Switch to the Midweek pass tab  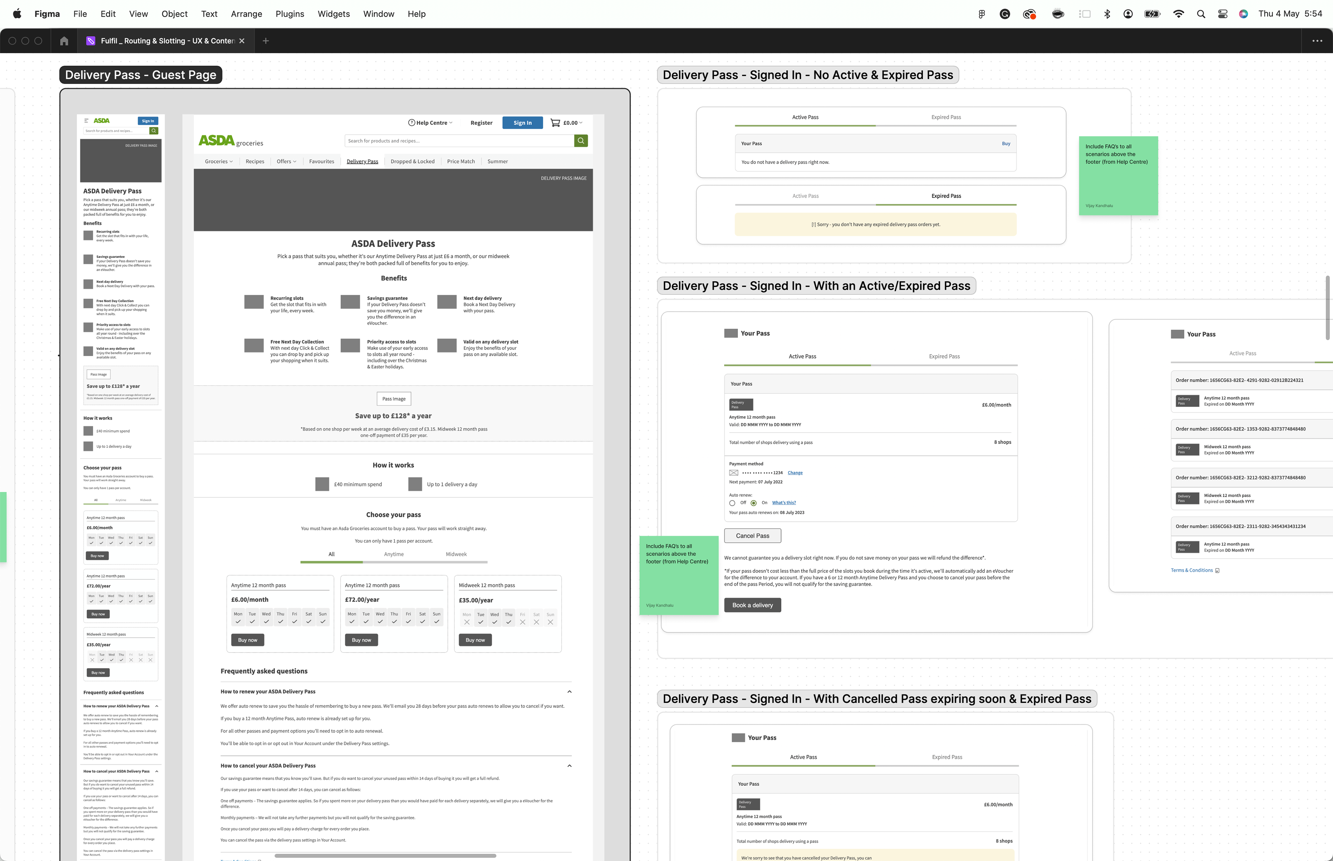click(456, 555)
